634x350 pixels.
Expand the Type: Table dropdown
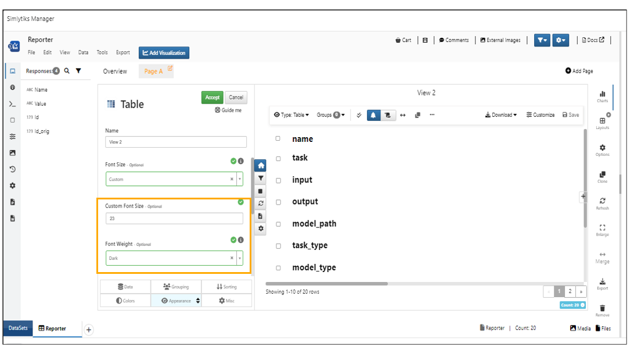[291, 115]
